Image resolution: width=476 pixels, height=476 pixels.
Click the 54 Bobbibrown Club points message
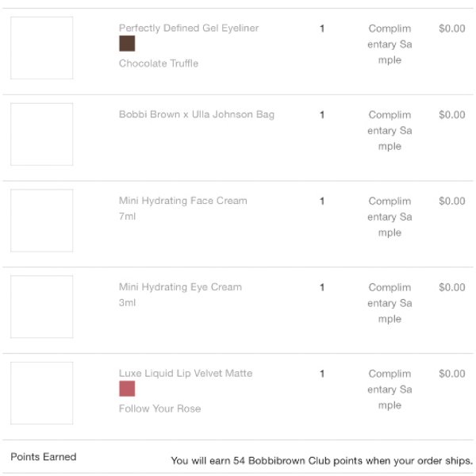[322, 460]
